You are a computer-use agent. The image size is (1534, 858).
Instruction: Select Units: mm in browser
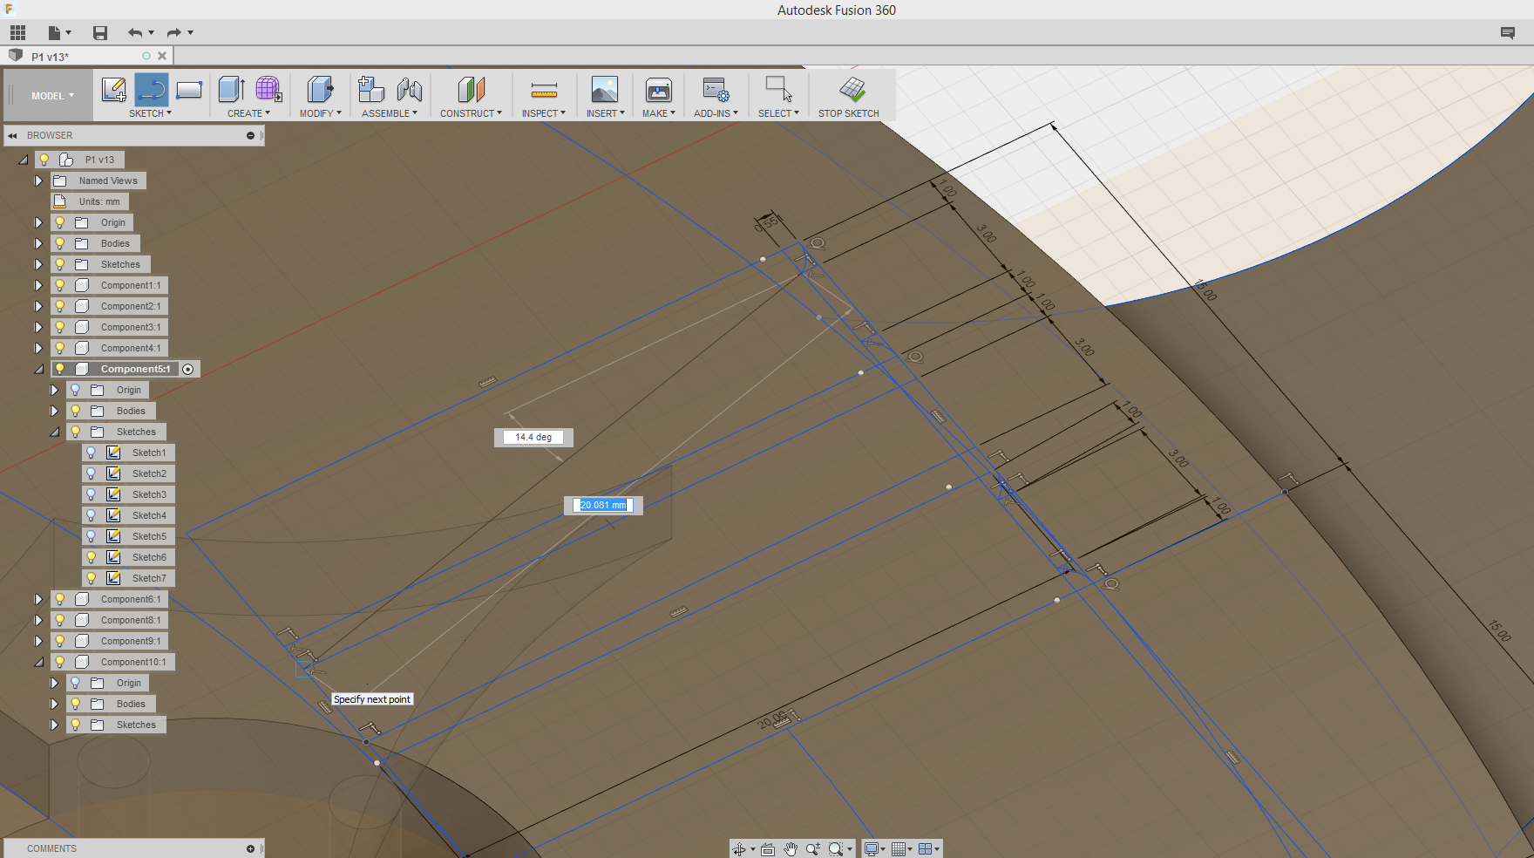99,201
